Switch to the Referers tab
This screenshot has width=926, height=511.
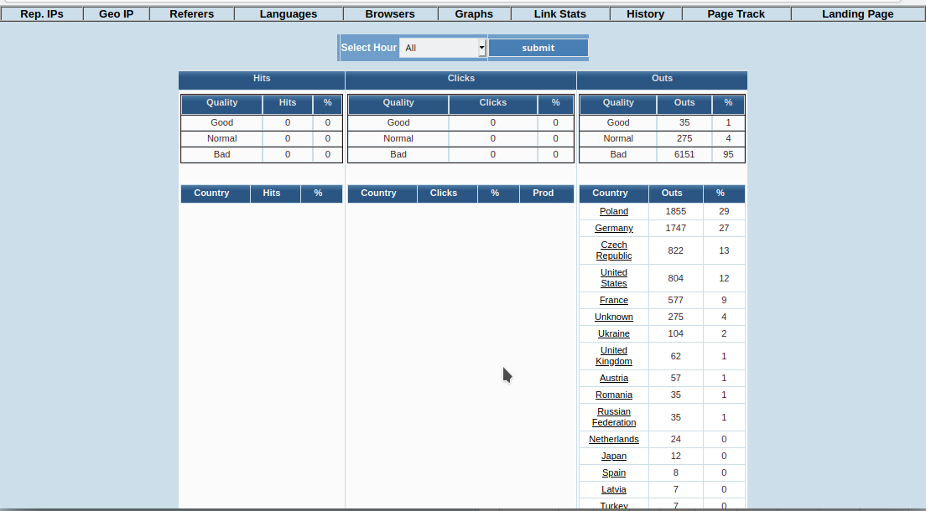tap(192, 13)
